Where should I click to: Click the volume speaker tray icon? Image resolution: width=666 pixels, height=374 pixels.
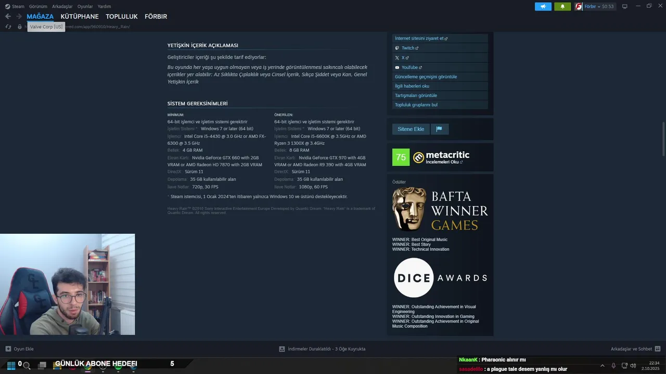pos(633,366)
